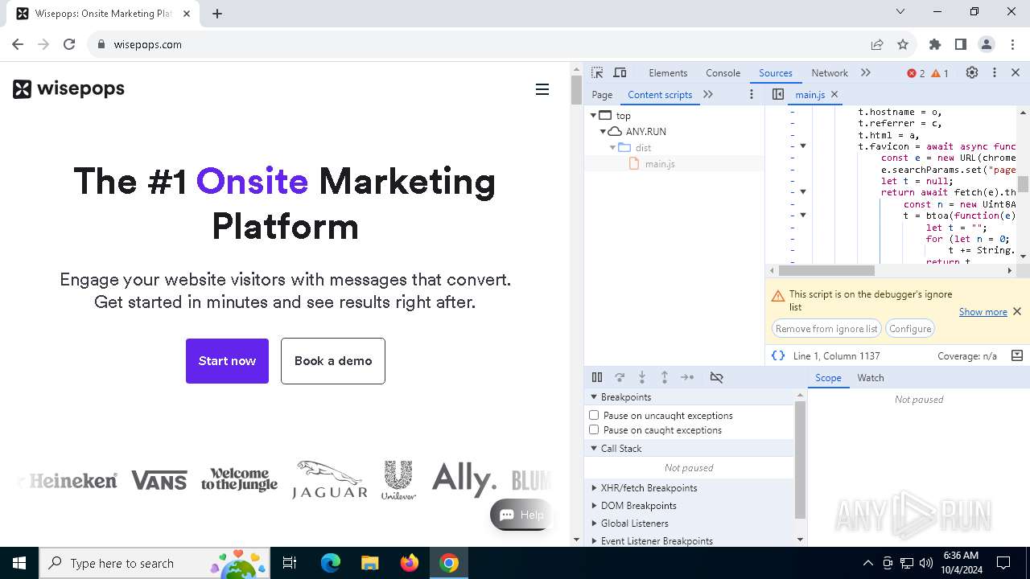This screenshot has height=579, width=1030.
Task: Toggle the navigator sidebar icon
Action: pyautogui.click(x=777, y=94)
